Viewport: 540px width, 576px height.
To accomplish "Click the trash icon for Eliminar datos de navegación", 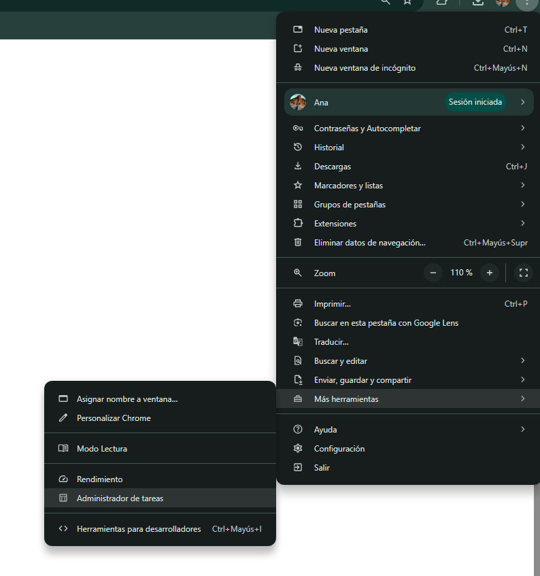I will click(297, 243).
